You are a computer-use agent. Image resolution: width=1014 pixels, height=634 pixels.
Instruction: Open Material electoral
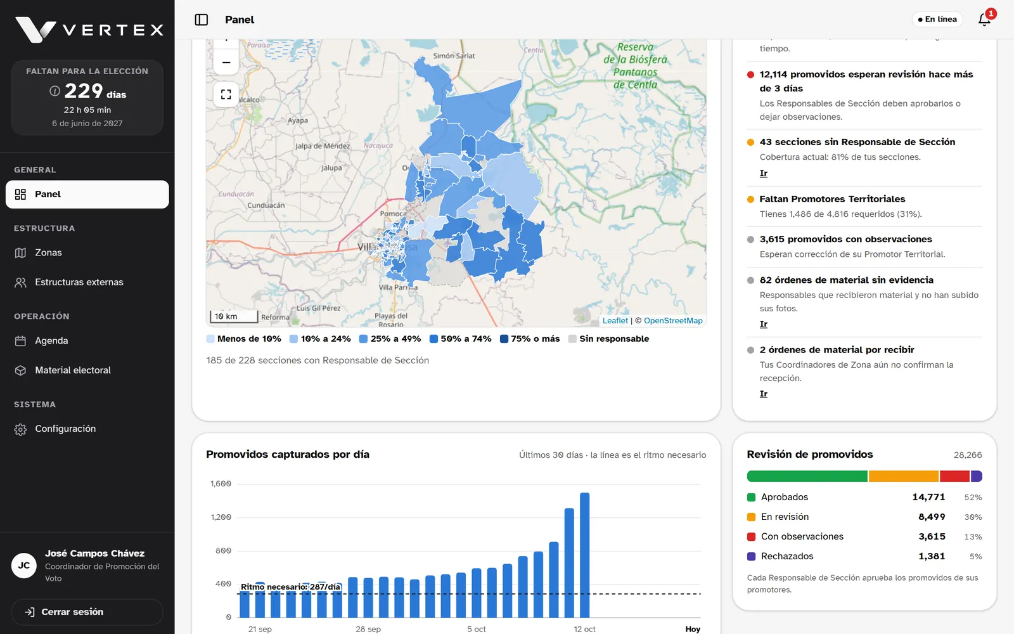coord(87,370)
